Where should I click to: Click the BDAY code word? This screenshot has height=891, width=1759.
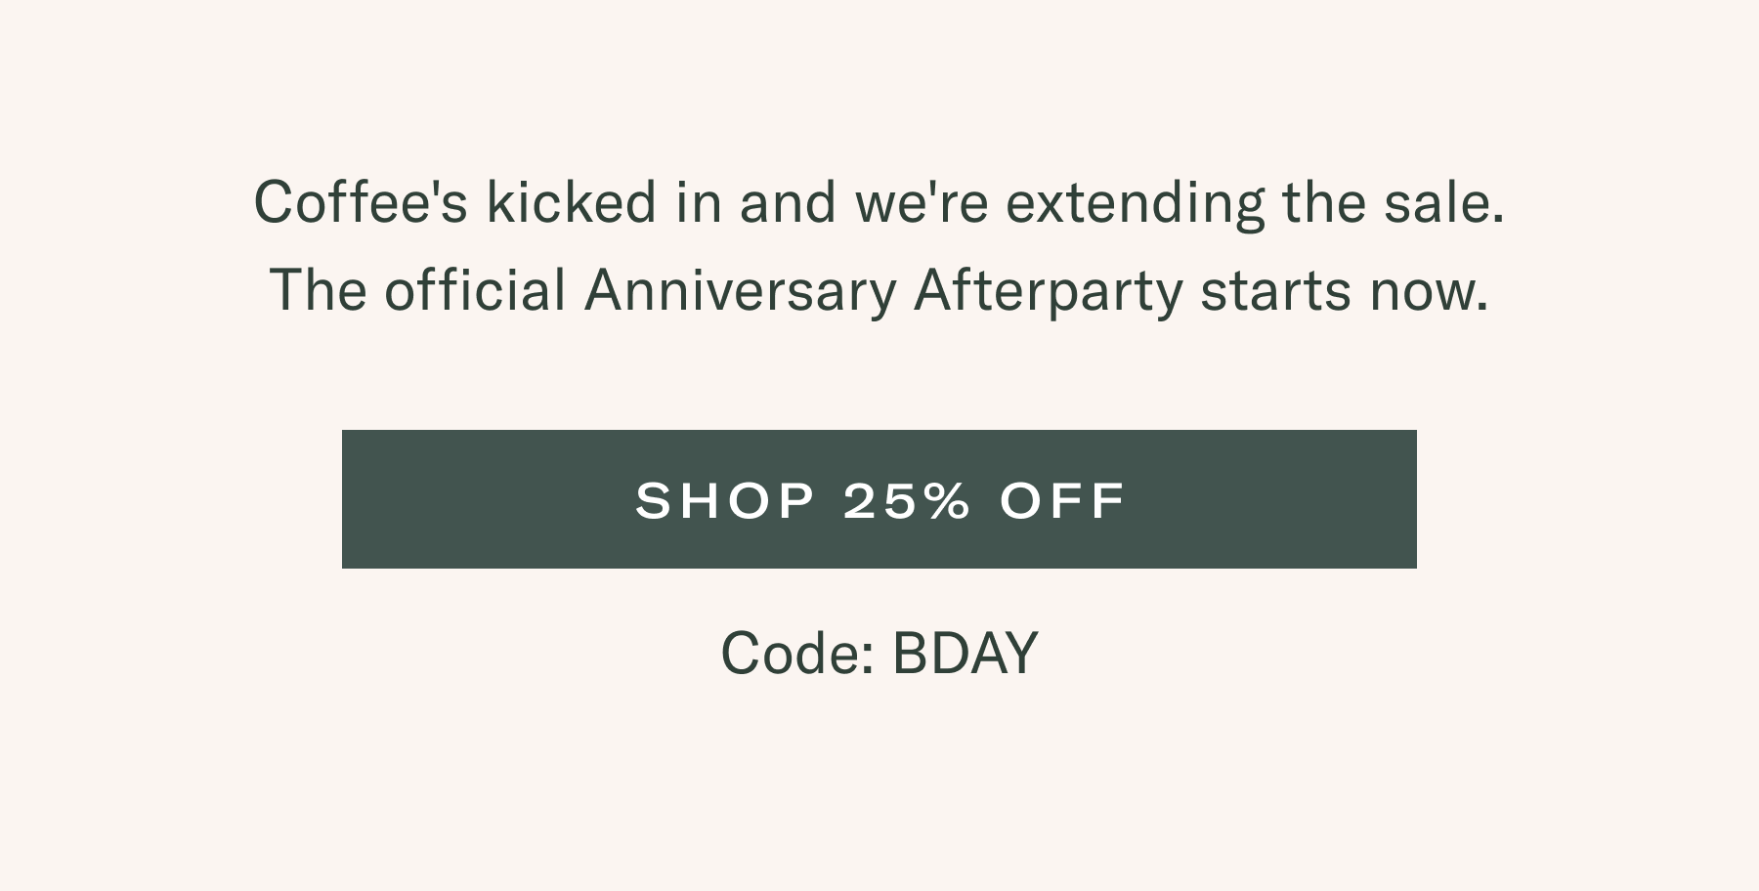pos(965,653)
